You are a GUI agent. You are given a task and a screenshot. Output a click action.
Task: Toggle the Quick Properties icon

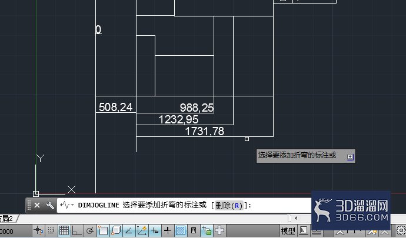pos(194,230)
